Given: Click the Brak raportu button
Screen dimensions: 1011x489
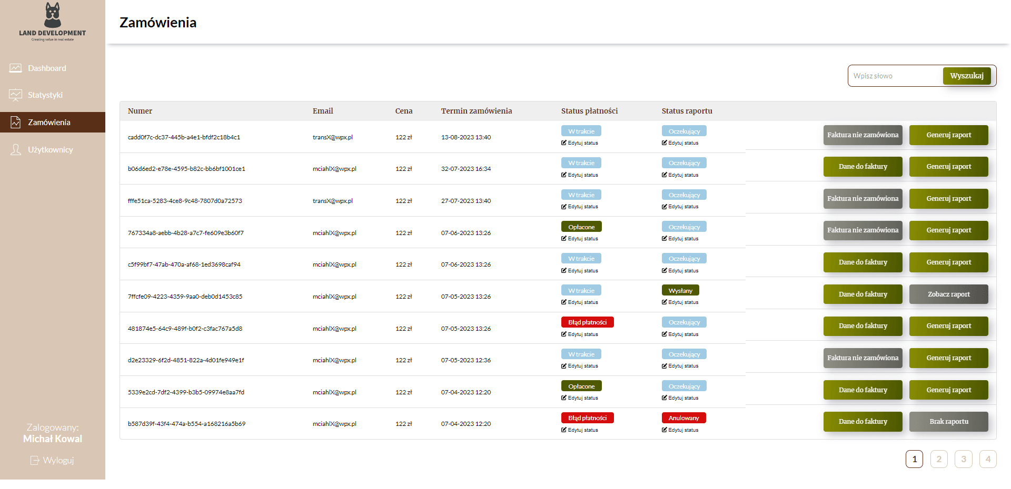Looking at the screenshot, I should click(949, 422).
